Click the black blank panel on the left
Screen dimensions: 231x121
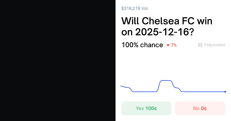coord(58,60)
